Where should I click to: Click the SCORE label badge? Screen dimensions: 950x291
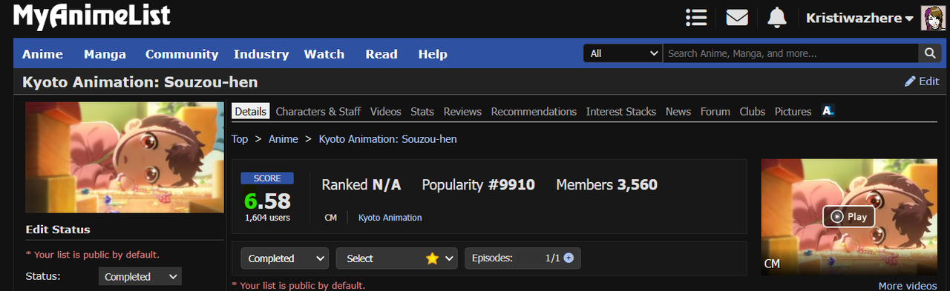pos(267,178)
